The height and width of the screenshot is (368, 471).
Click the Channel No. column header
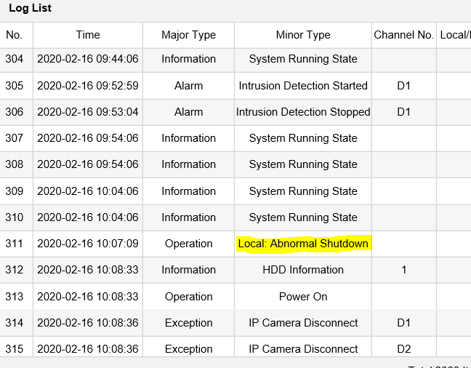coord(403,35)
